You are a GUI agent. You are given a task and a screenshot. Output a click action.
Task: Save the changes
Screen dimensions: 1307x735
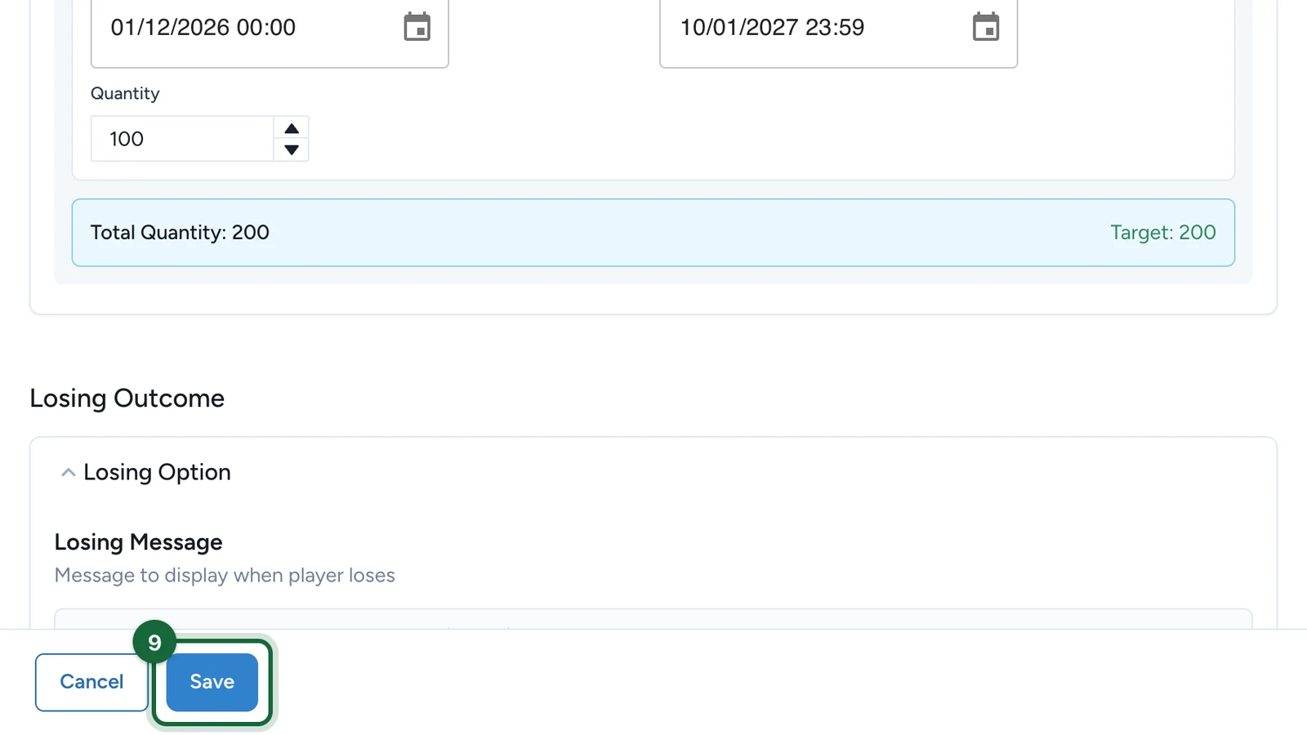[x=212, y=682]
